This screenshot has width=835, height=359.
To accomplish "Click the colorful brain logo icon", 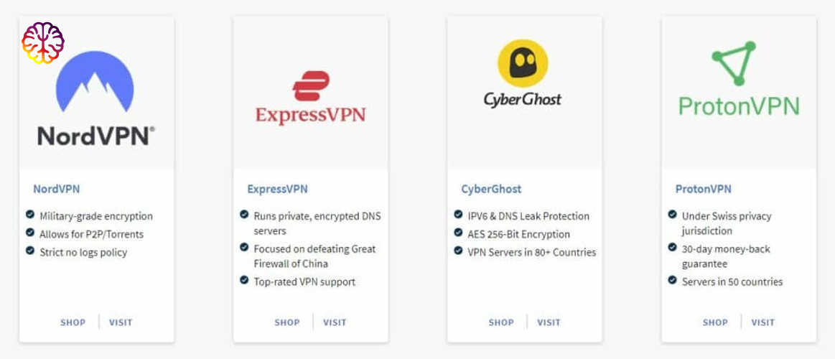I will 43,42.
